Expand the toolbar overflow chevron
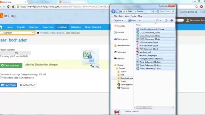The height and width of the screenshot is (115, 205). pyautogui.click(x=140, y=20)
